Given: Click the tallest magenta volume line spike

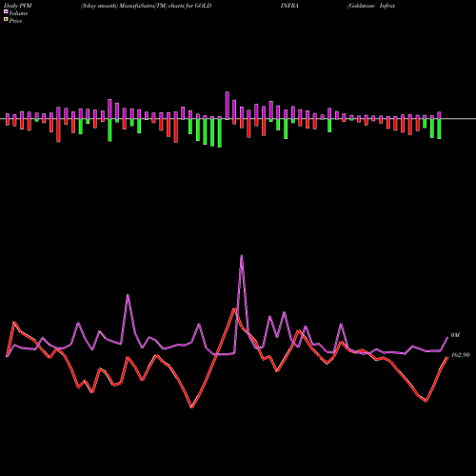Looking at the screenshot, I should coord(242,256).
